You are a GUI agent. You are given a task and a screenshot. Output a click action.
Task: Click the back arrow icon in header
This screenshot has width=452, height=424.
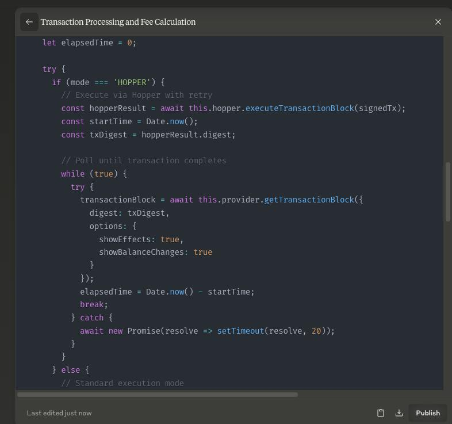coord(29,22)
